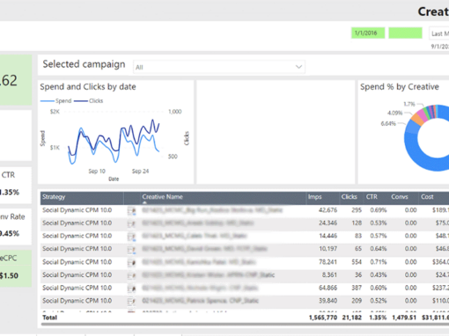Viewport: 449px width, 336px height.
Task: Click the creative thumbnail in the 78,241 Imps row
Action: (x=132, y=262)
